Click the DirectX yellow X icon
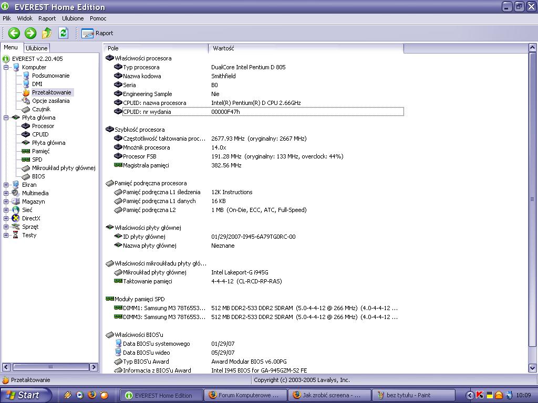This screenshot has height=403, width=538. pyautogui.click(x=16, y=218)
